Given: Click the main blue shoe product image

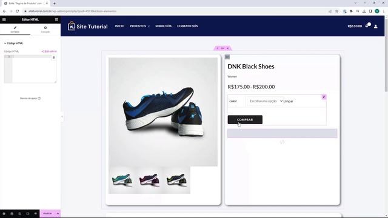Looking at the screenshot, I should [163, 112].
